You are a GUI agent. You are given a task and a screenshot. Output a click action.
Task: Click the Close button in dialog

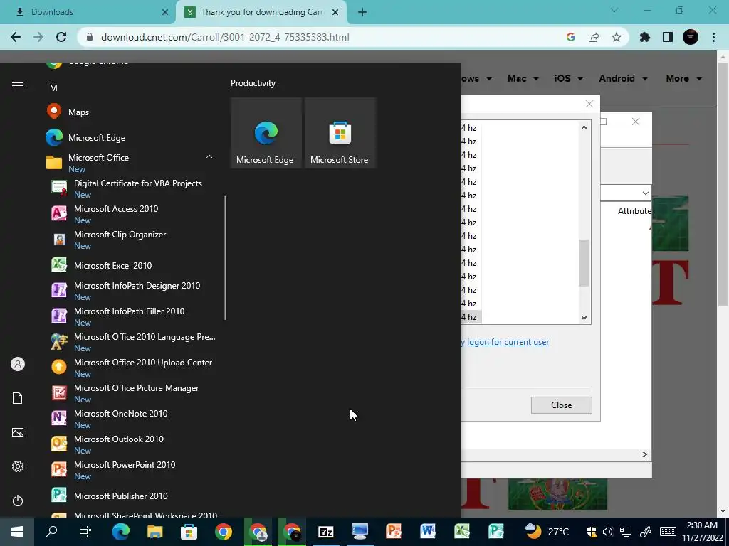click(x=561, y=405)
